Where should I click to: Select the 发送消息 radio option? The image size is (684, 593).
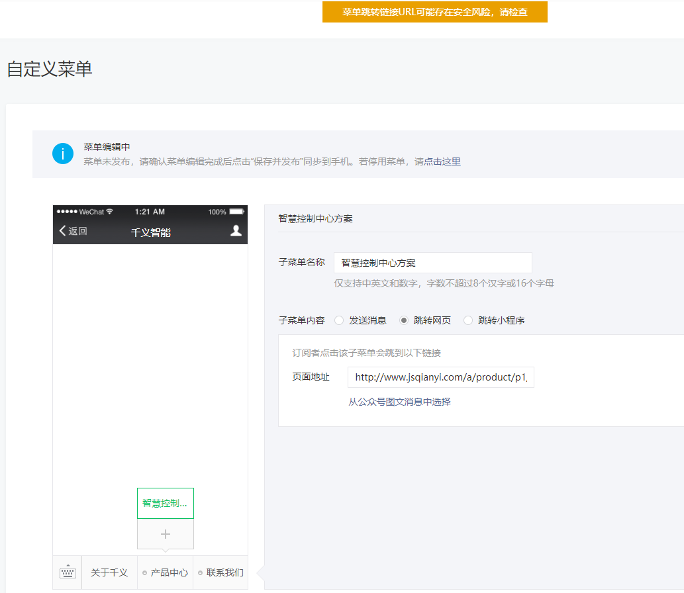(339, 320)
